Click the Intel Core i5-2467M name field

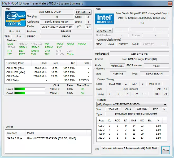click(50, 12)
